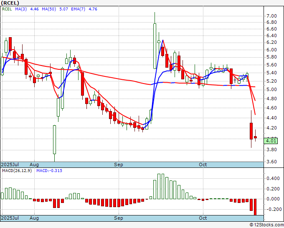Click the green 4.01 current price tag
Image resolution: width=284 pixels, height=228 pixels.
271,141
